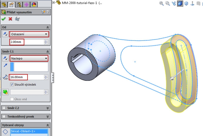This screenshot has width=203, height=136.
Task: Adjust the 16.00mm depth stepper
Action: click(46, 77)
